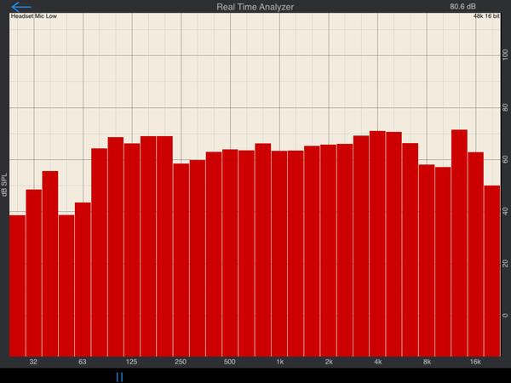The height and width of the screenshot is (383, 511).
Task: Select the bar above the 32 label
Action: click(x=34, y=273)
